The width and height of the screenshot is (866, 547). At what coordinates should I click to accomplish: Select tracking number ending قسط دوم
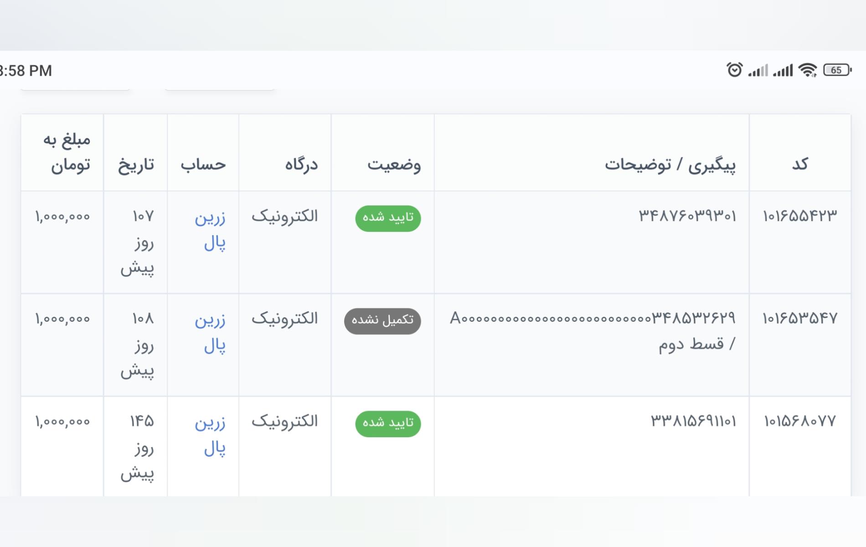point(593,330)
